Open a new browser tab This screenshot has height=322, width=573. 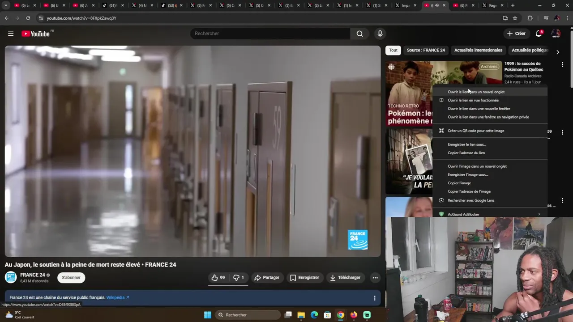point(513,5)
